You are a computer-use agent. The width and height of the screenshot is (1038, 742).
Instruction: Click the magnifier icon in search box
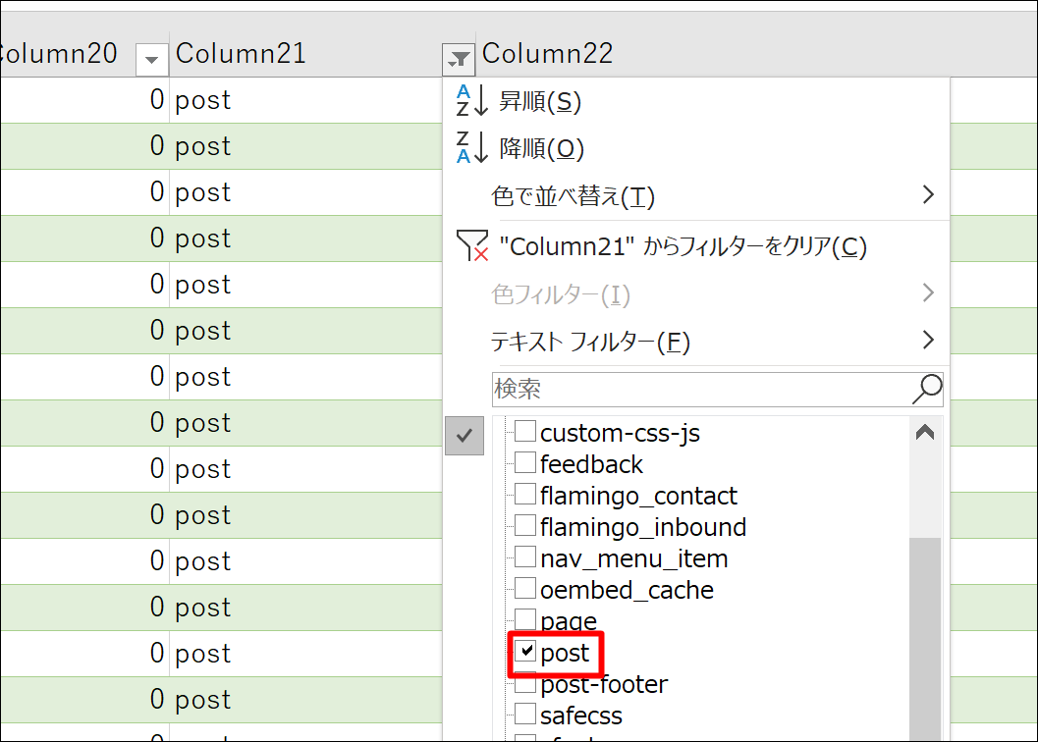click(x=927, y=390)
